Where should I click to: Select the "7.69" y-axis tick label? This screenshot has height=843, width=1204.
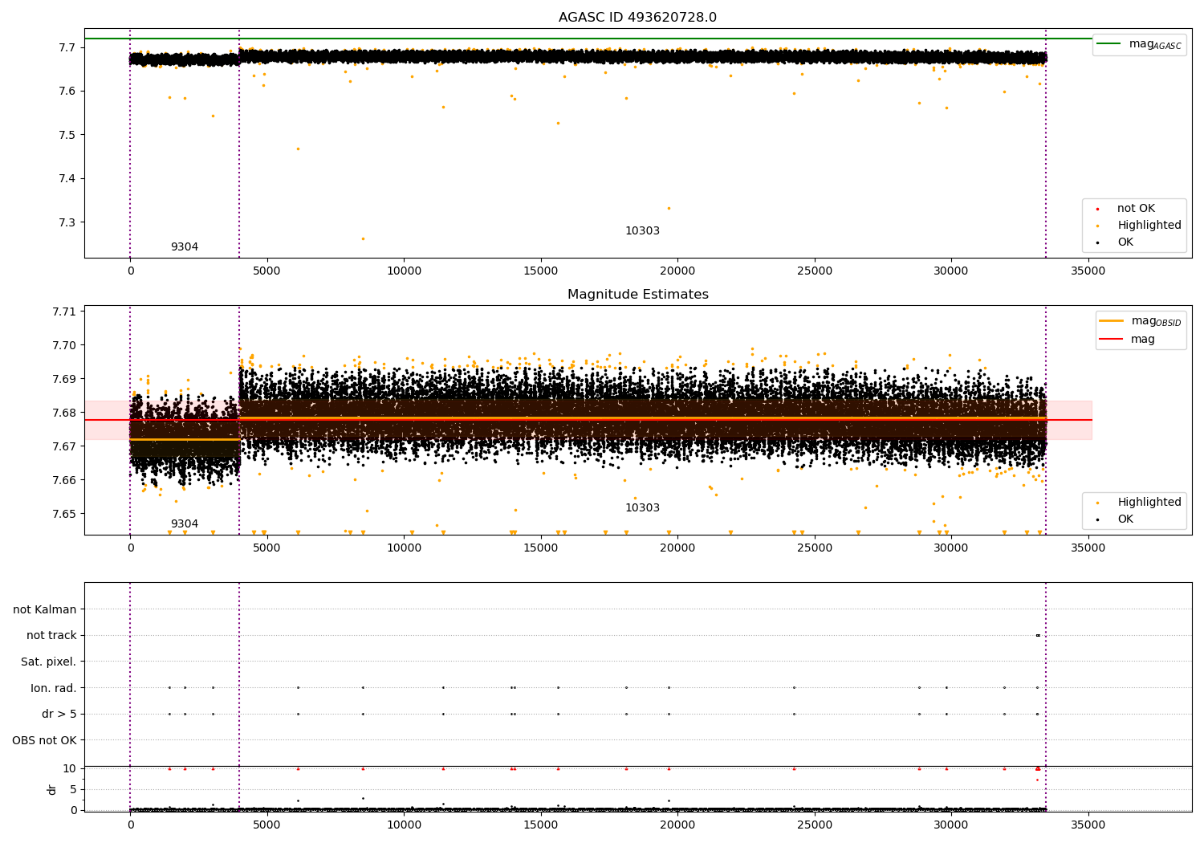click(x=64, y=379)
